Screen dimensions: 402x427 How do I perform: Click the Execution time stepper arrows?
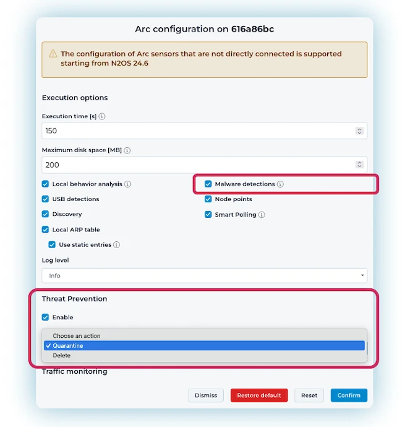point(359,131)
